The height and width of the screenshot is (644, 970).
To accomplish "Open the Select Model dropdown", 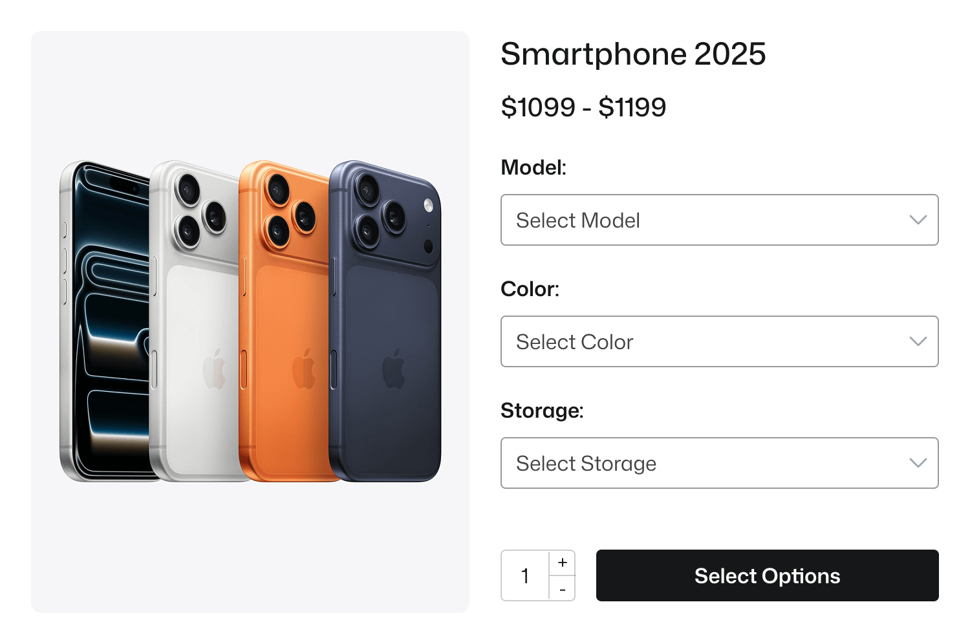I will pyautogui.click(x=711, y=220).
